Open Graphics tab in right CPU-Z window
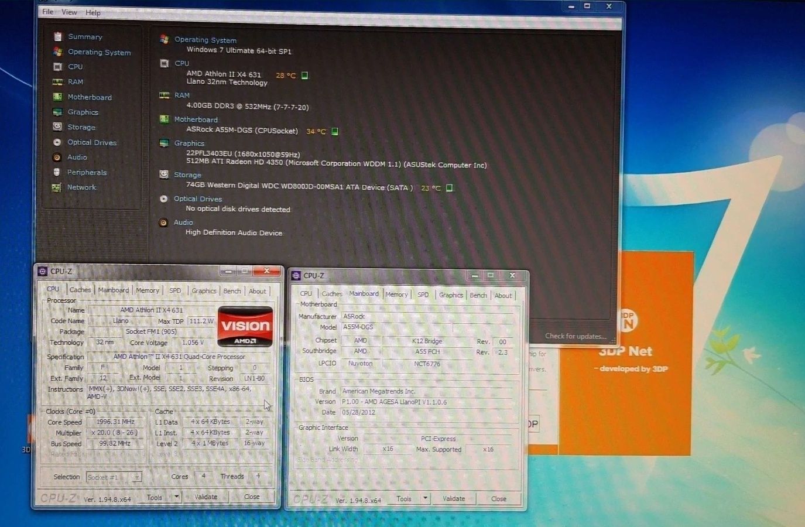Screen dimensions: 805x527 [451, 295]
